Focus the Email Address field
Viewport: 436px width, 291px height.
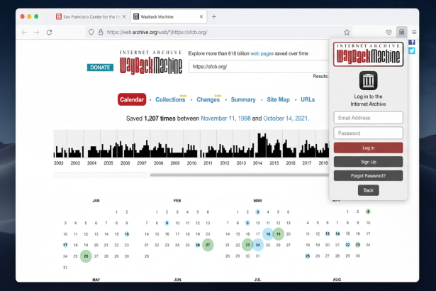368,118
